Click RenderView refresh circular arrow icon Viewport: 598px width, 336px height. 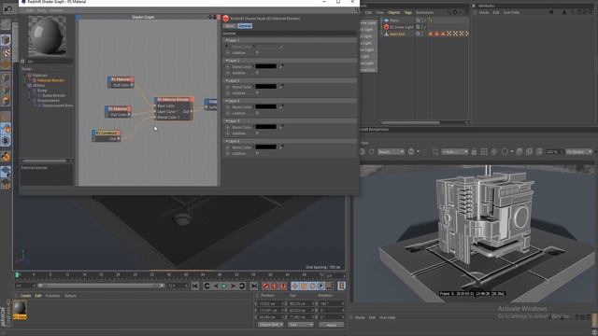coord(372,151)
